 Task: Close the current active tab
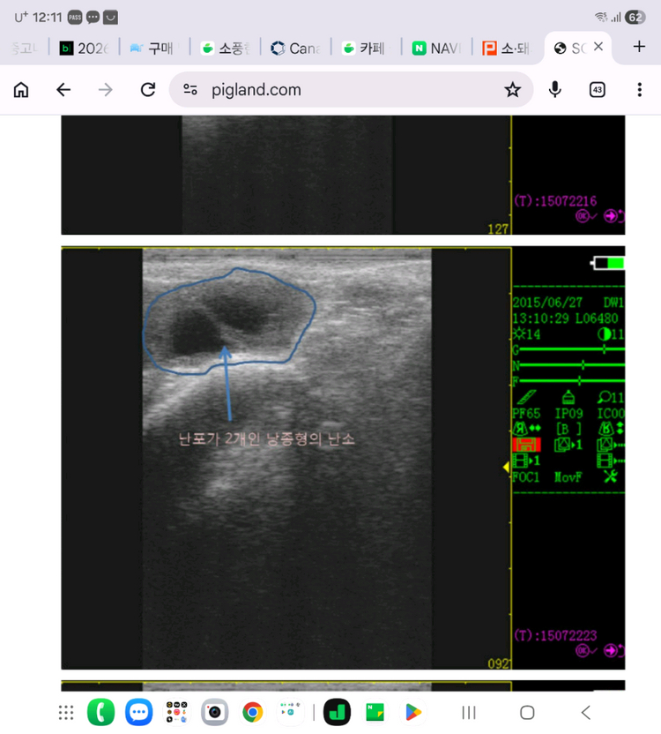(x=598, y=47)
